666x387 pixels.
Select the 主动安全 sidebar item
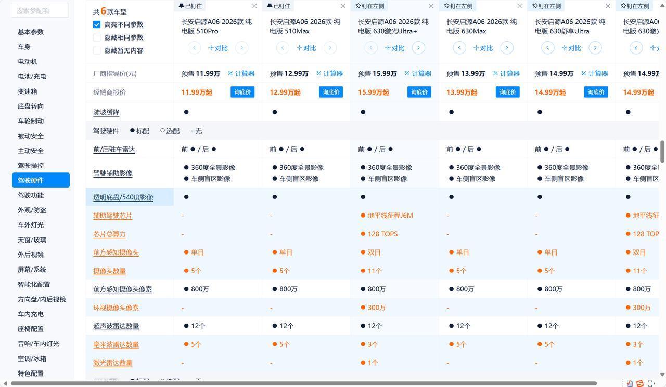point(31,151)
